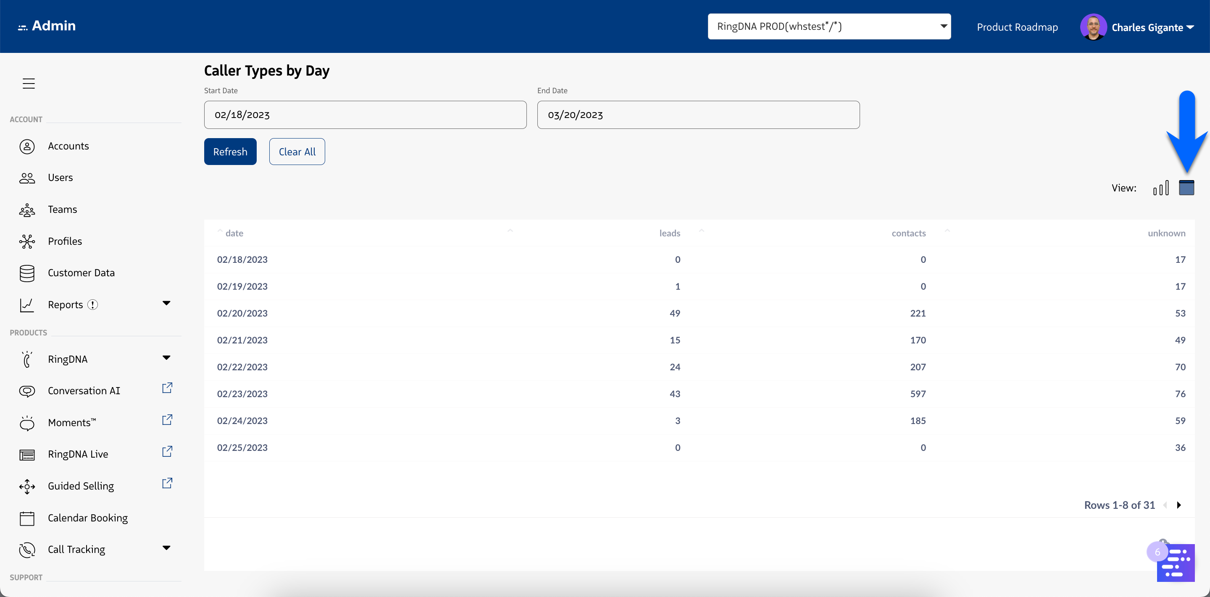Switch to the bar chart view
The image size is (1210, 597).
1161,188
